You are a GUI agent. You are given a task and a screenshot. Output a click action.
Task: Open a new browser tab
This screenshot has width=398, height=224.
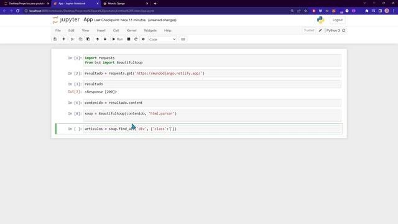pyautogui.click(x=155, y=4)
